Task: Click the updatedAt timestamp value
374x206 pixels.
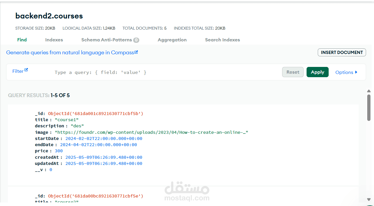Action: (x=104, y=163)
